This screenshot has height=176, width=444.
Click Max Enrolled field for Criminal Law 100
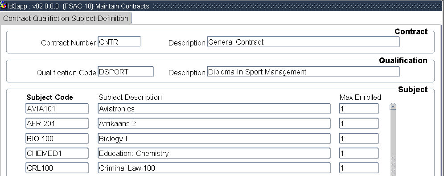359,168
